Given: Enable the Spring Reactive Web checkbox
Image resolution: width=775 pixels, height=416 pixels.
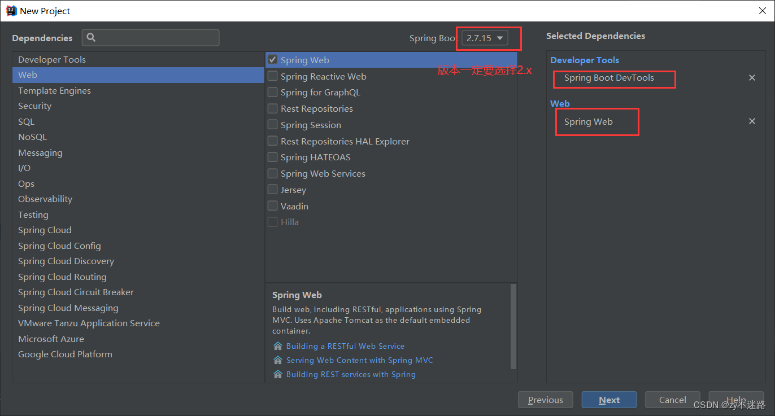Looking at the screenshot, I should 273,76.
